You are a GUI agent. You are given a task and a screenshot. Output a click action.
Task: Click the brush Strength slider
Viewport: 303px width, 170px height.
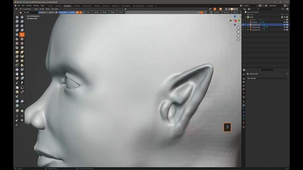(x=67, y=12)
